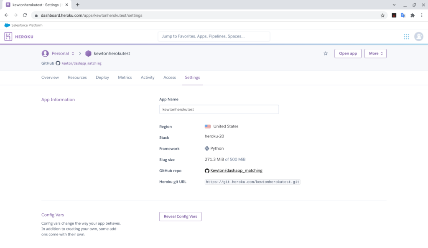Open the More dropdown menu
The height and width of the screenshot is (248, 428).
[375, 53]
